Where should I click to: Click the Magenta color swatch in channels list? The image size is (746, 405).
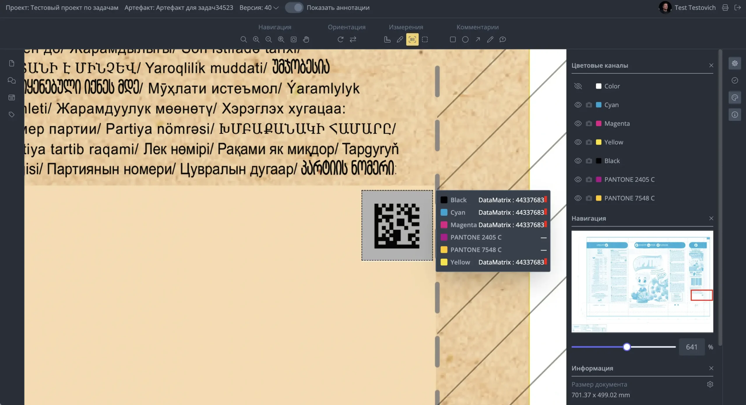click(599, 123)
